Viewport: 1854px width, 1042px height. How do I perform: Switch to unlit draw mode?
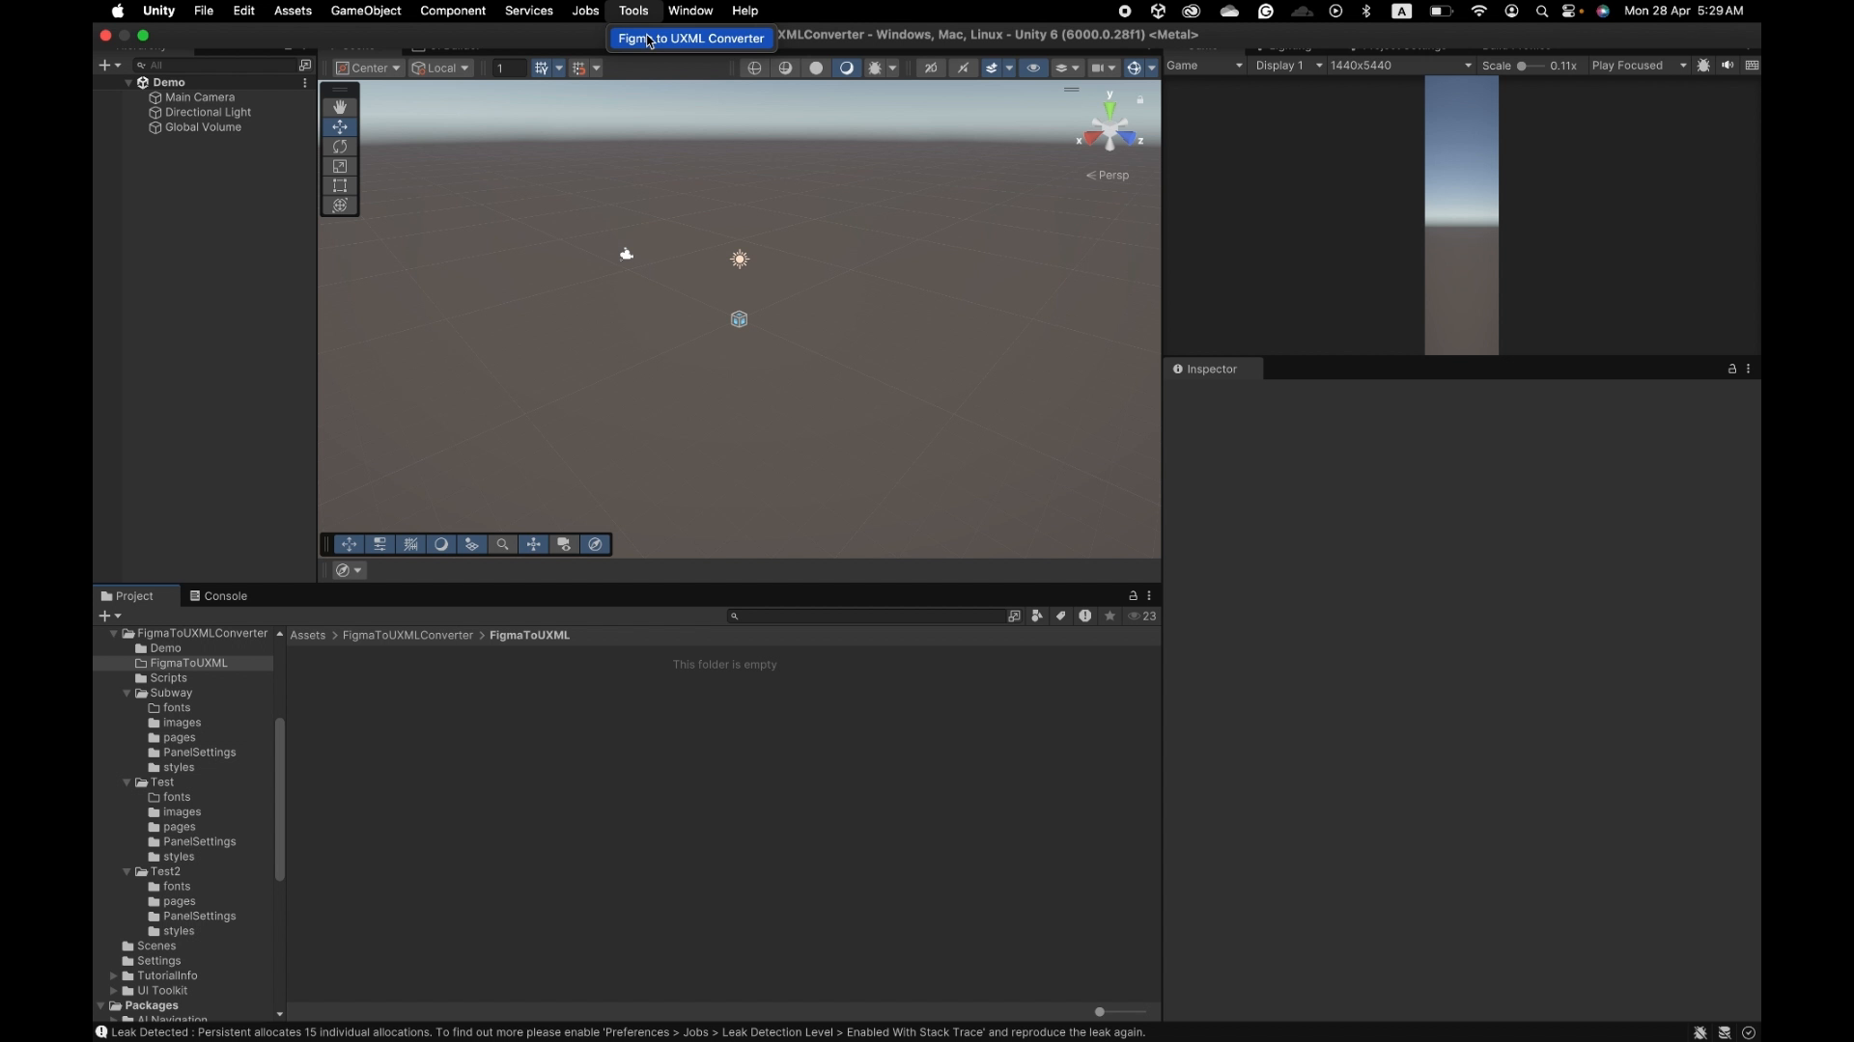(817, 68)
